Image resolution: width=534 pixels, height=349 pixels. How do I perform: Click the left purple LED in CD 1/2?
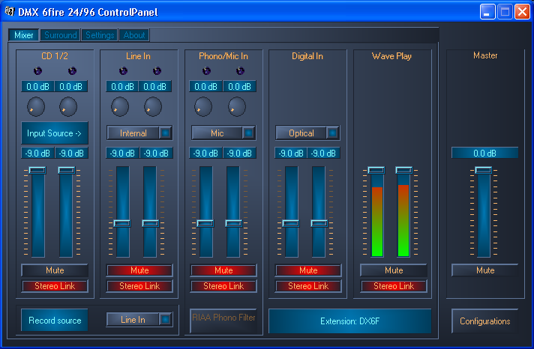(37, 71)
